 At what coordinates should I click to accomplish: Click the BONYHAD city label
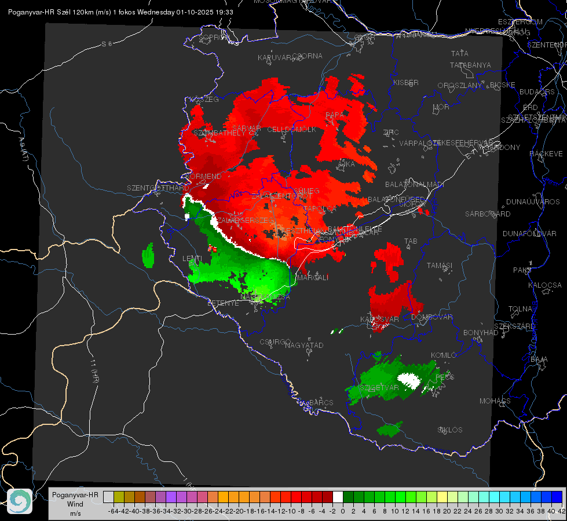coord(481,333)
